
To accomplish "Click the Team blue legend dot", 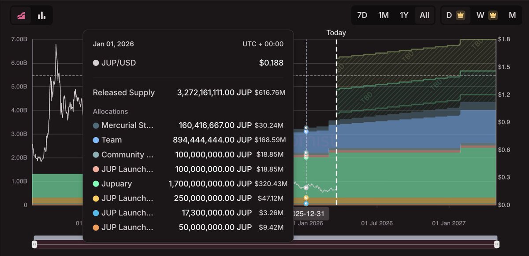I will (96, 140).
